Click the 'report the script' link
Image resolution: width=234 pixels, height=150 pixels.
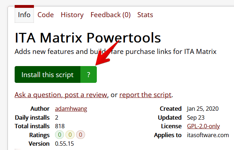pos(145,95)
